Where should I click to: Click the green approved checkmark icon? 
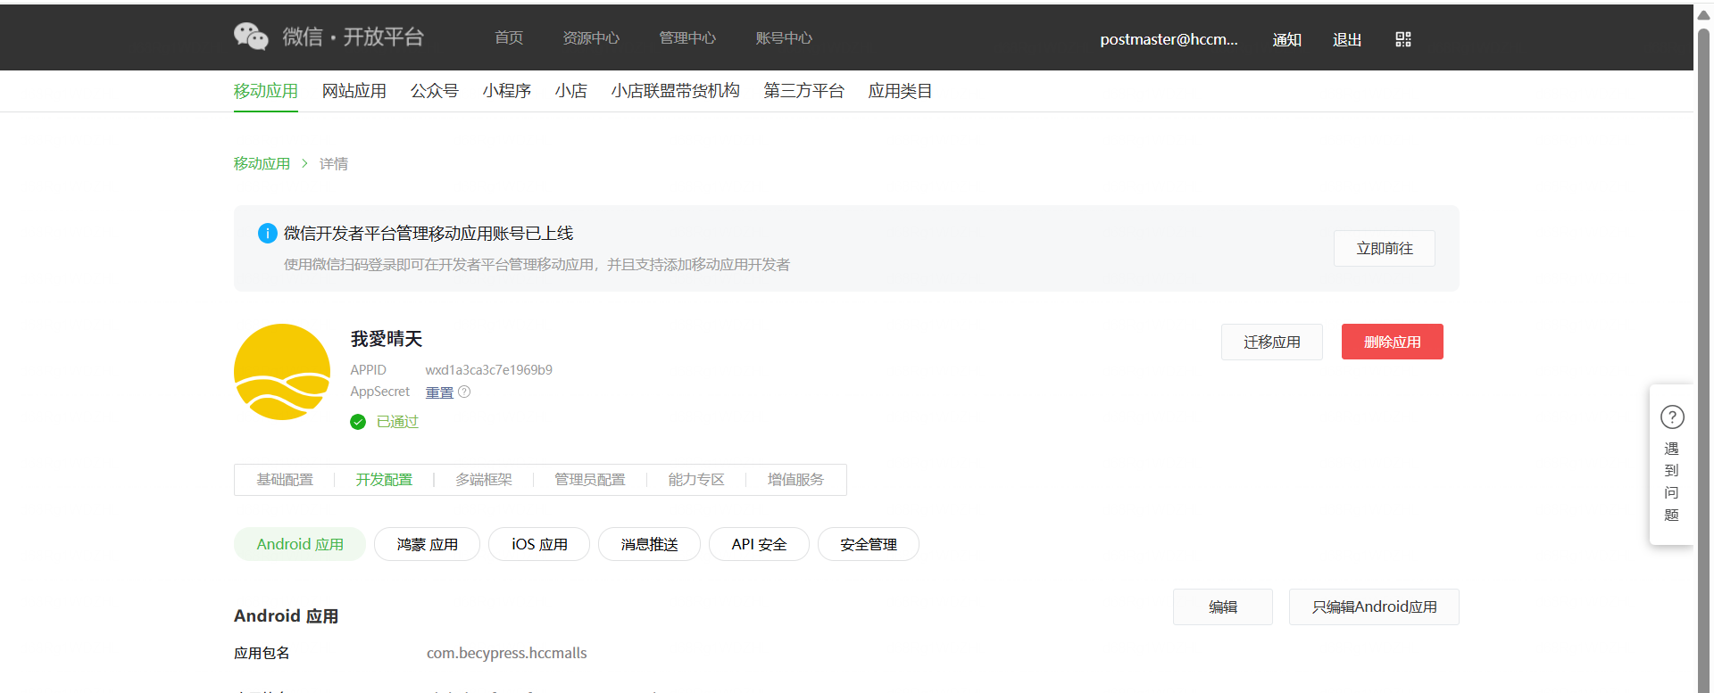click(358, 422)
